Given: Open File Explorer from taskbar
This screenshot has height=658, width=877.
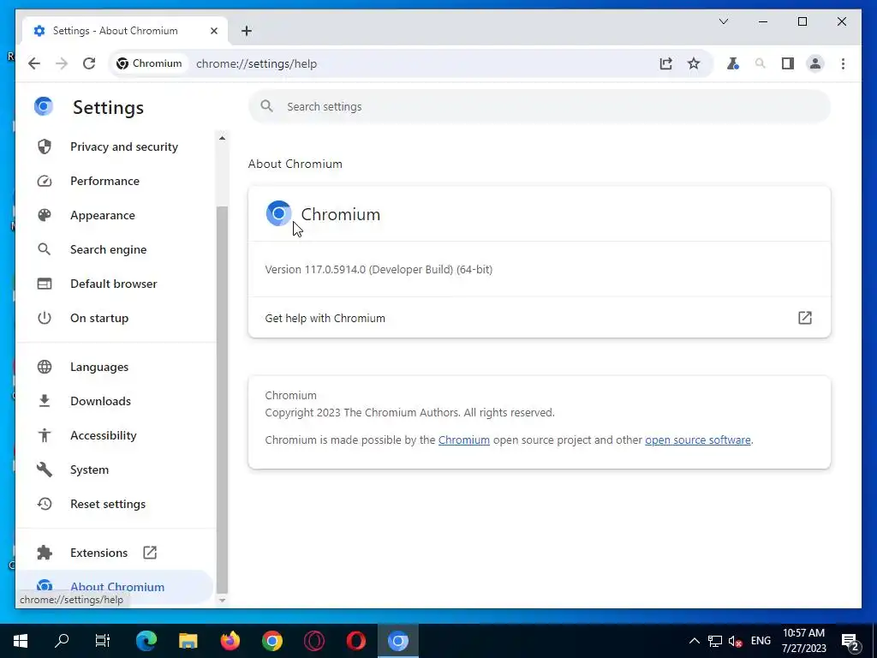Looking at the screenshot, I should click(188, 641).
